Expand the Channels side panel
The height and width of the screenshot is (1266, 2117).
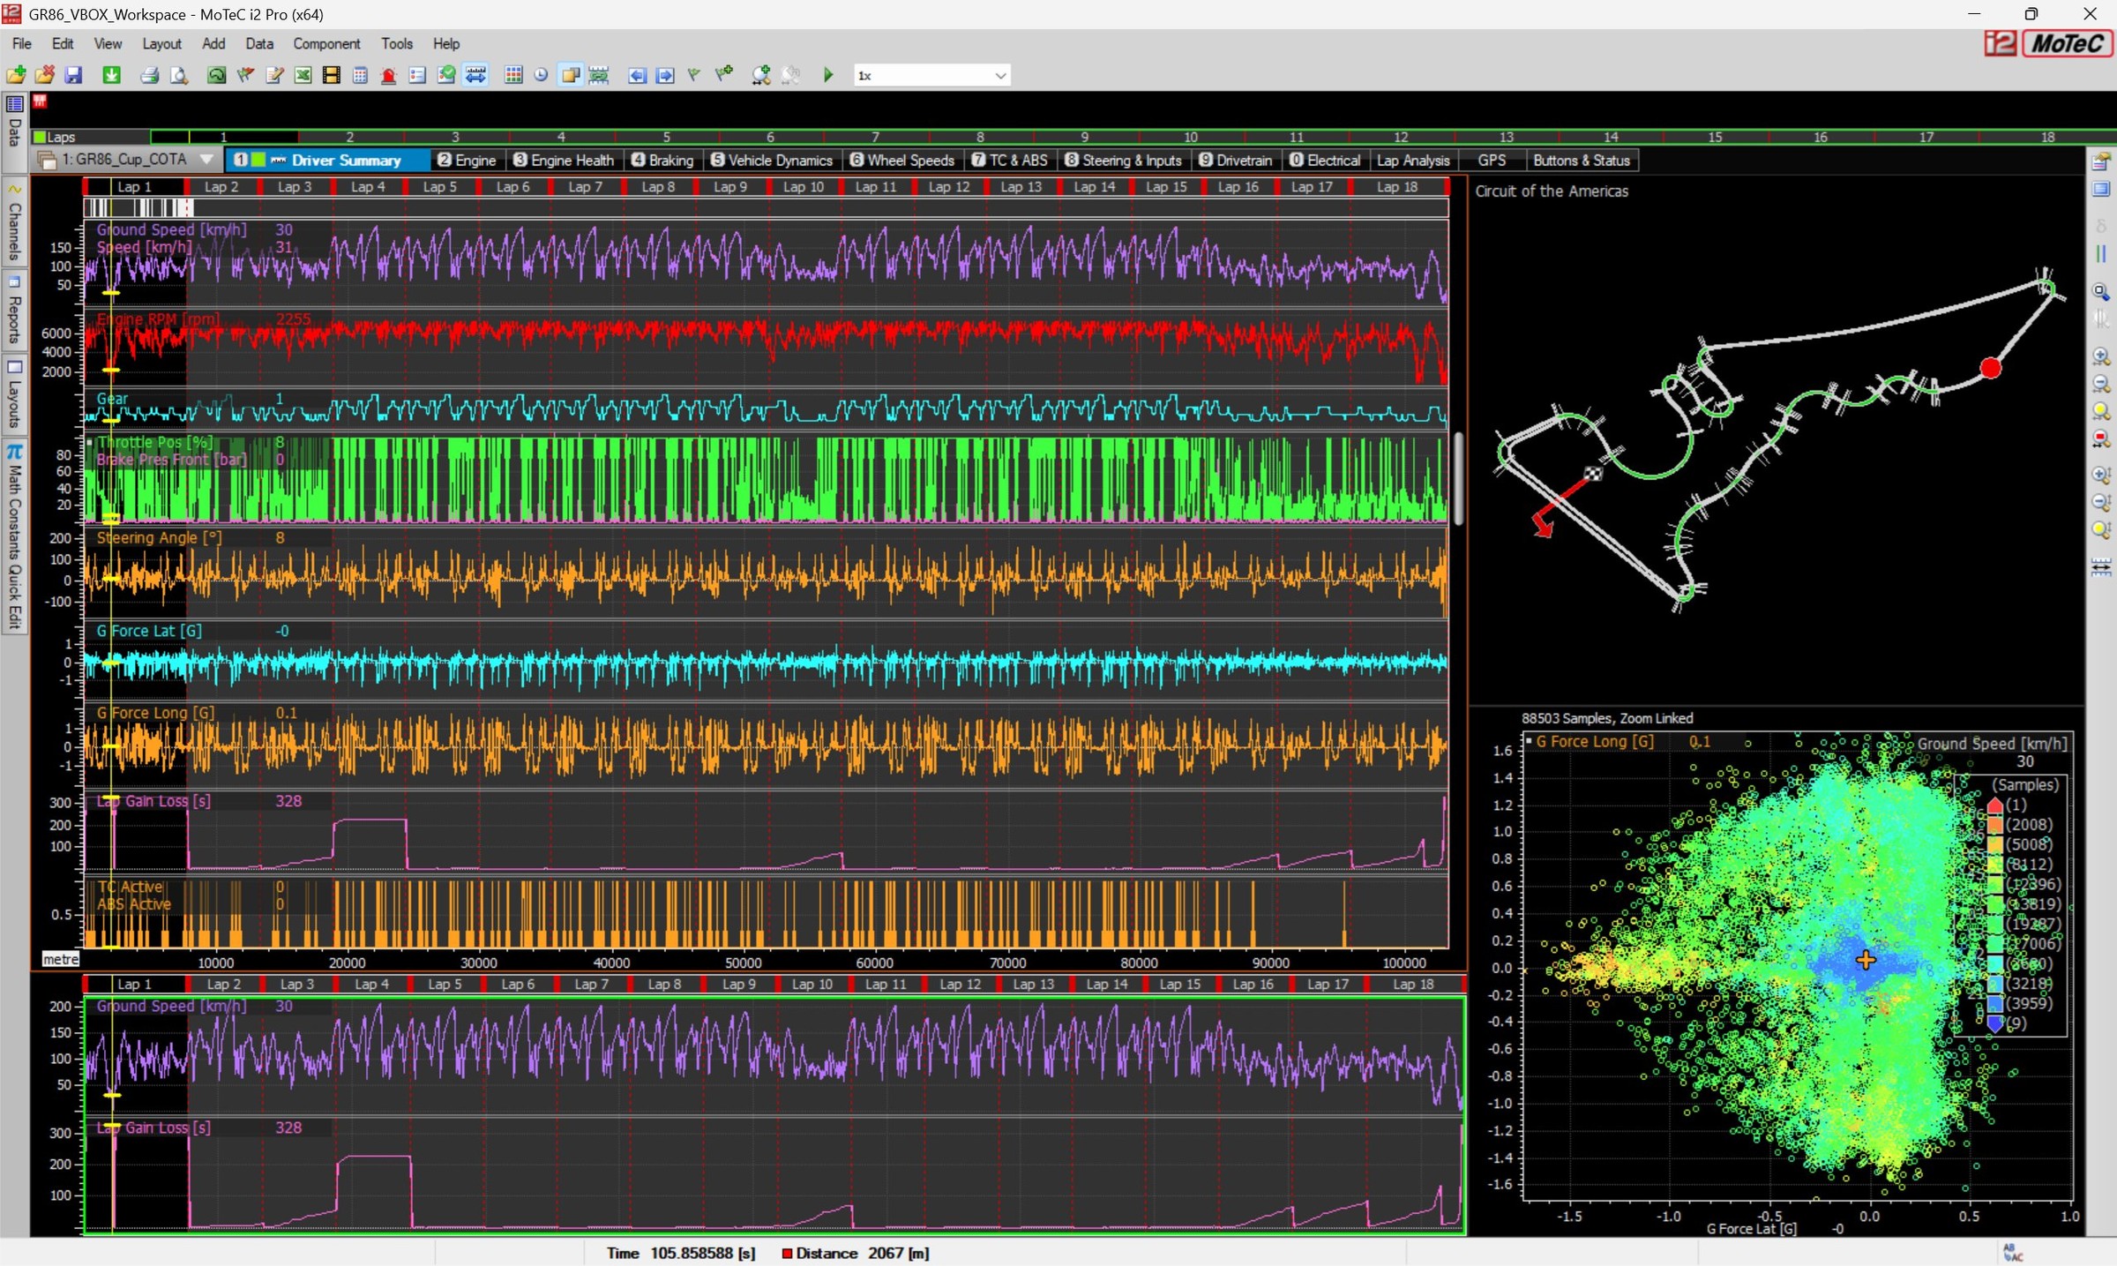pos(14,223)
